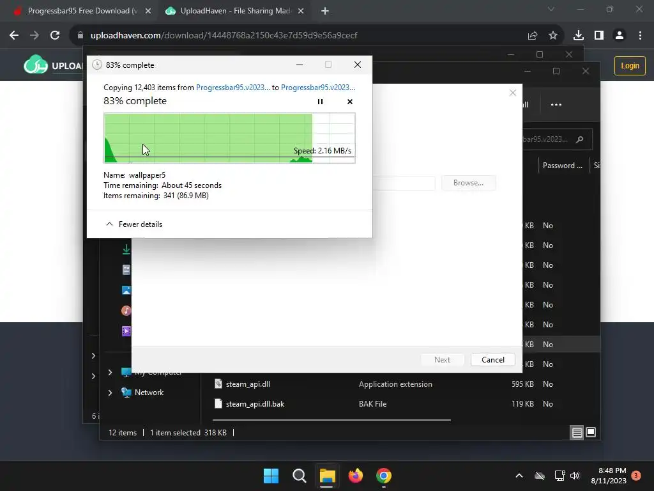Click Cancel in the extract wizard
Image resolution: width=654 pixels, height=491 pixels.
pos(492,360)
